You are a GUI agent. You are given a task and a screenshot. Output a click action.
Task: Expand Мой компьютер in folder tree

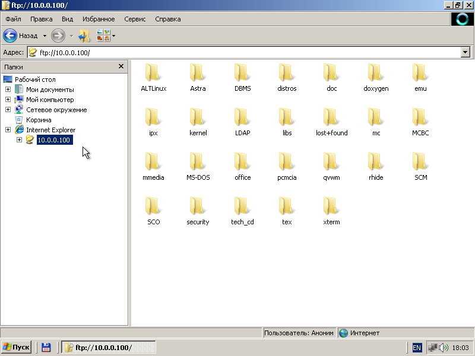click(8, 100)
